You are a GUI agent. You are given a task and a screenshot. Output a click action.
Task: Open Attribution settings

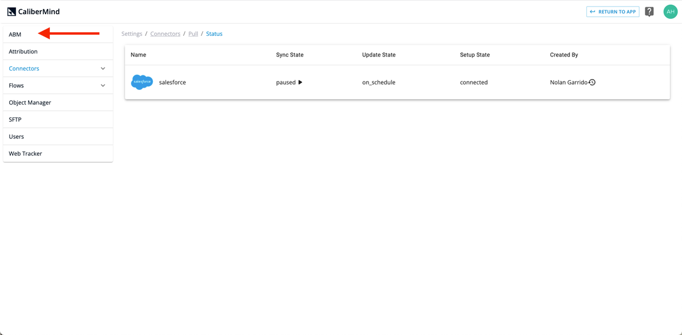[23, 52]
